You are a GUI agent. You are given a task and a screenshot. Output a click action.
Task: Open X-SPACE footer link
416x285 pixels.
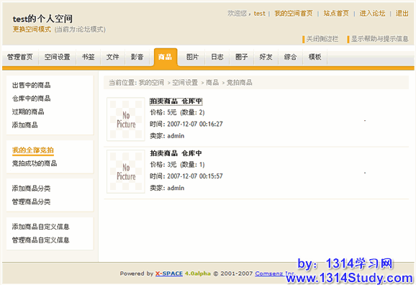[169, 273]
